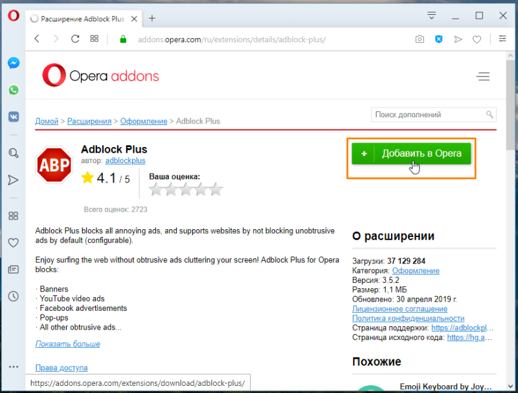
Task: Open a new tab with plus button
Action: pyautogui.click(x=152, y=19)
